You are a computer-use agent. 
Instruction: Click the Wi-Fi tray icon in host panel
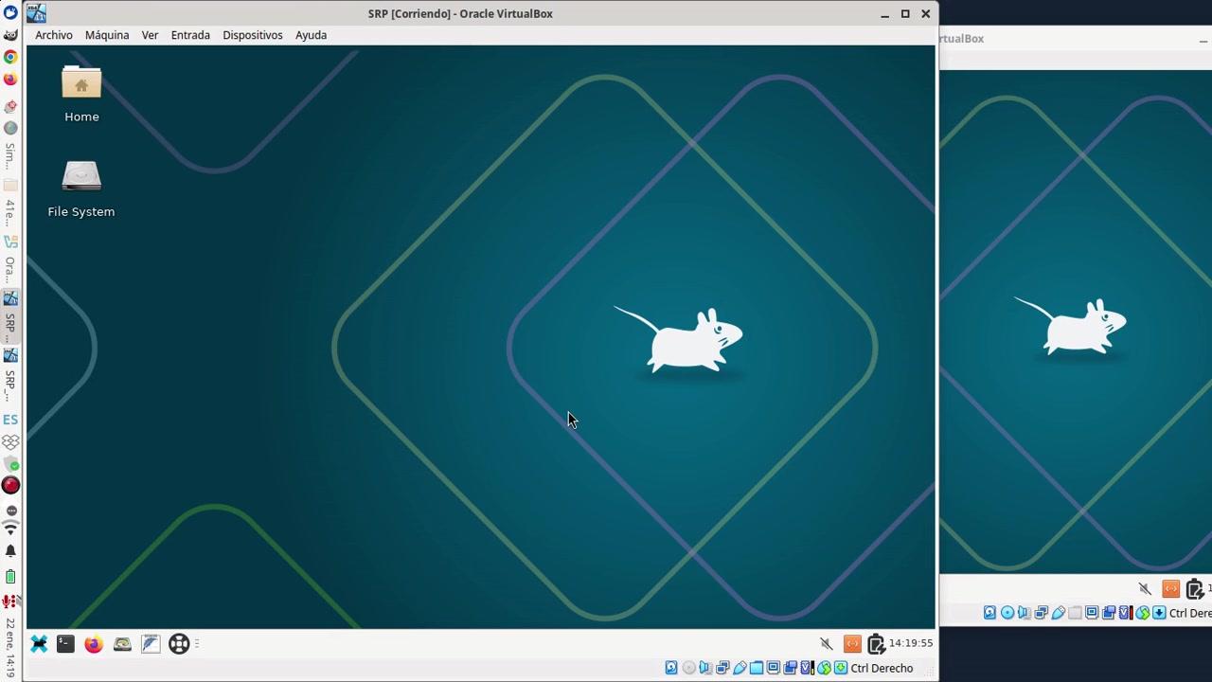pos(10,528)
